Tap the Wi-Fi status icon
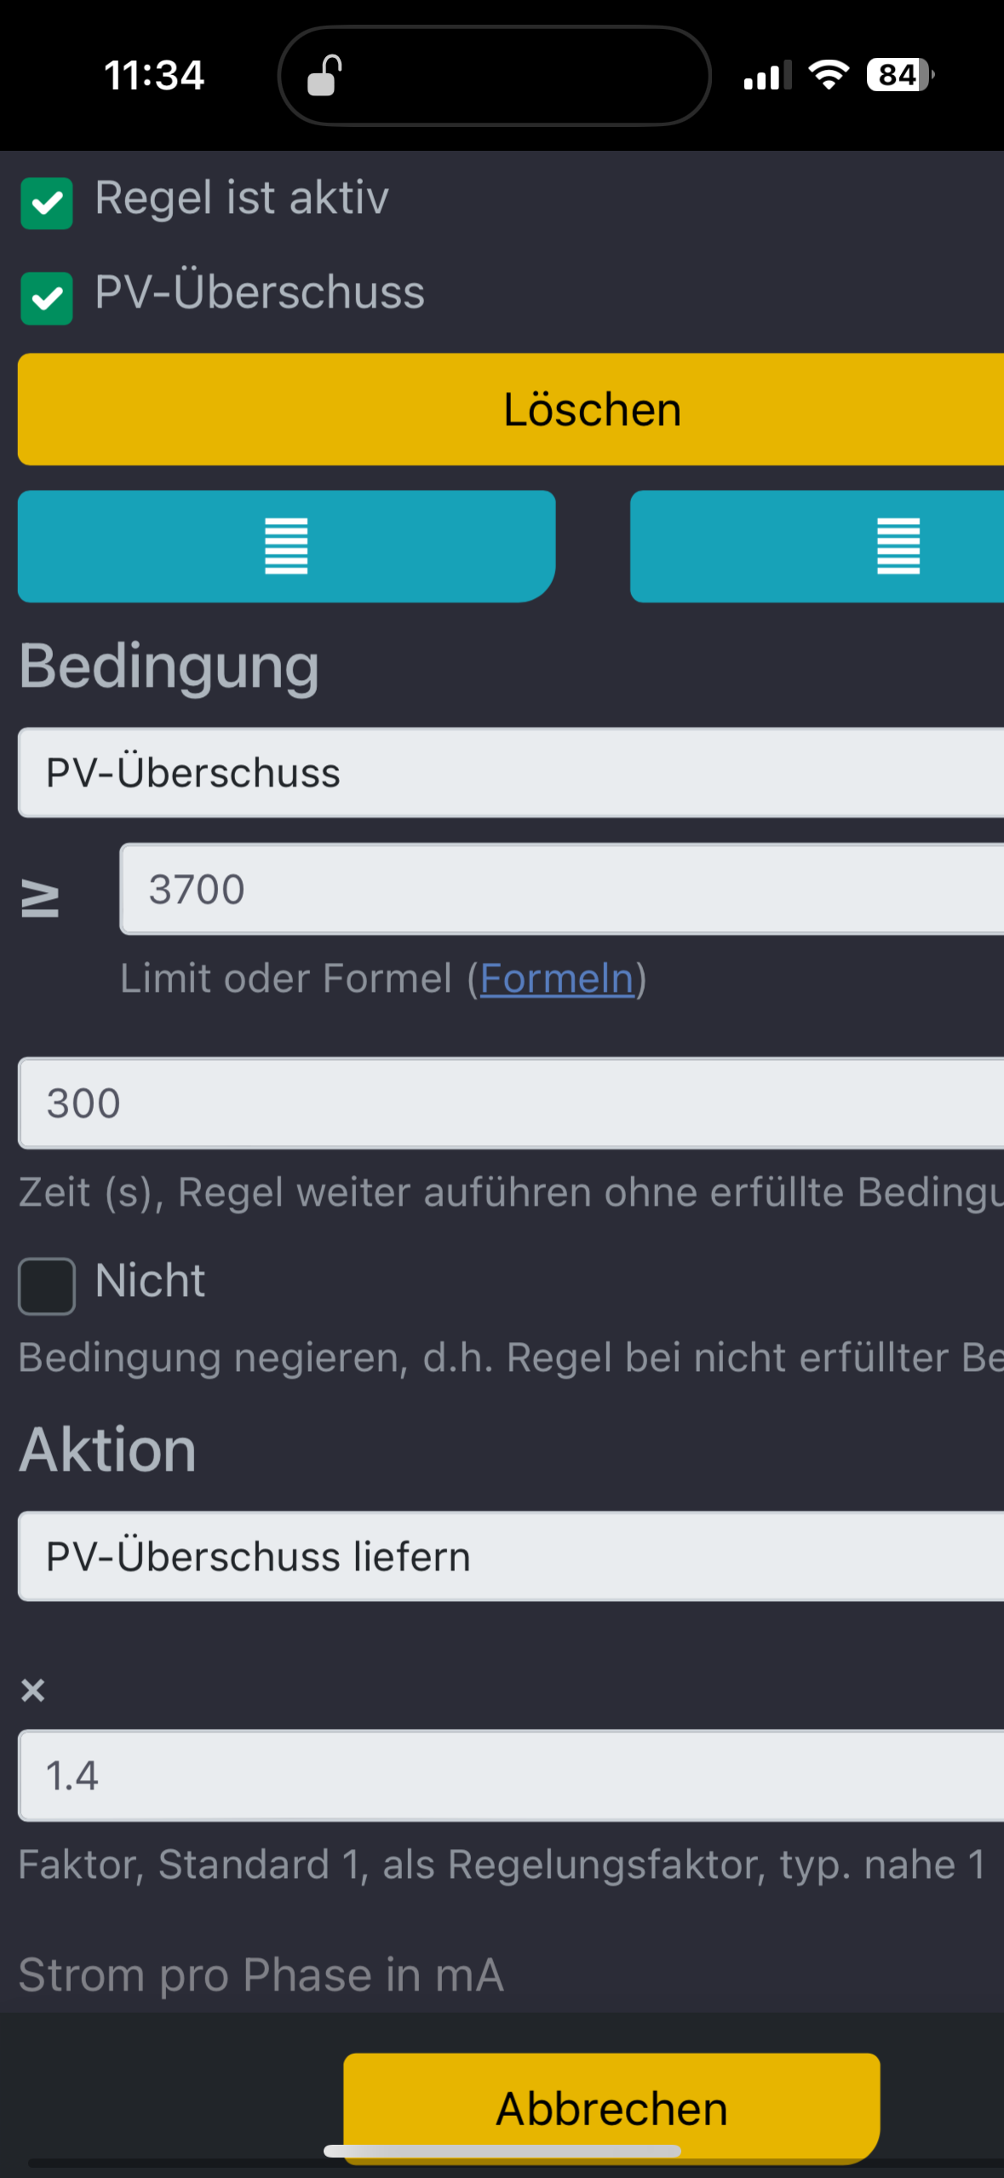This screenshot has height=2178, width=1004. pyautogui.click(x=829, y=75)
